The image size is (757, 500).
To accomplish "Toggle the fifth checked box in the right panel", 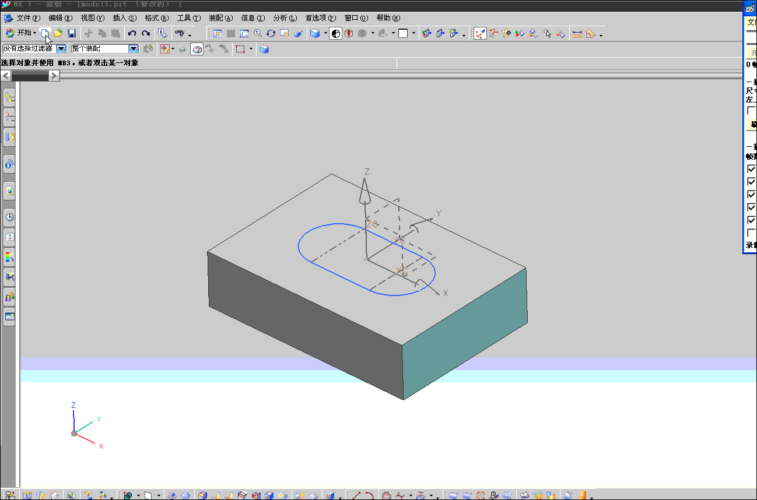I will point(752,220).
